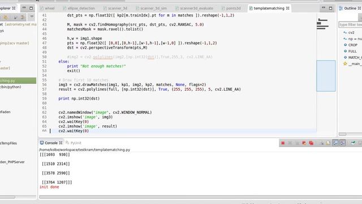Screen dimensions: 362x204
Task: Terminate the running console process (red square)
Action: [283, 143]
